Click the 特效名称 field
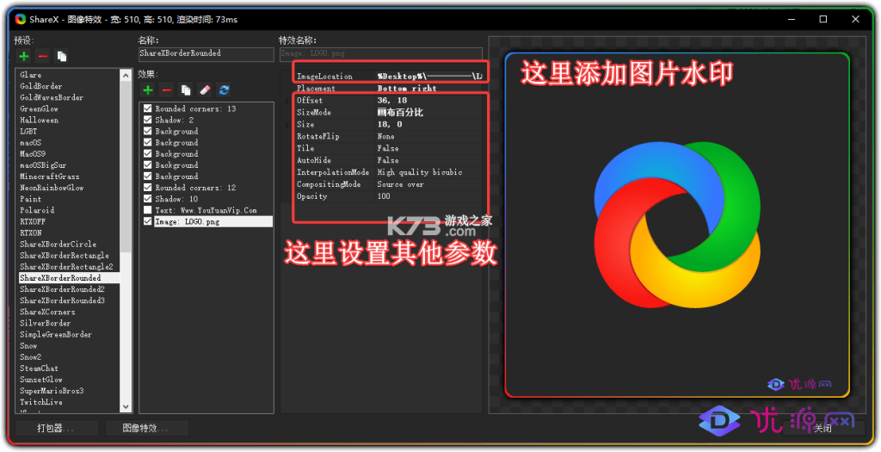881x452 pixels. [x=381, y=53]
